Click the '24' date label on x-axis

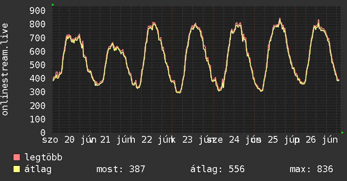pos(234,140)
